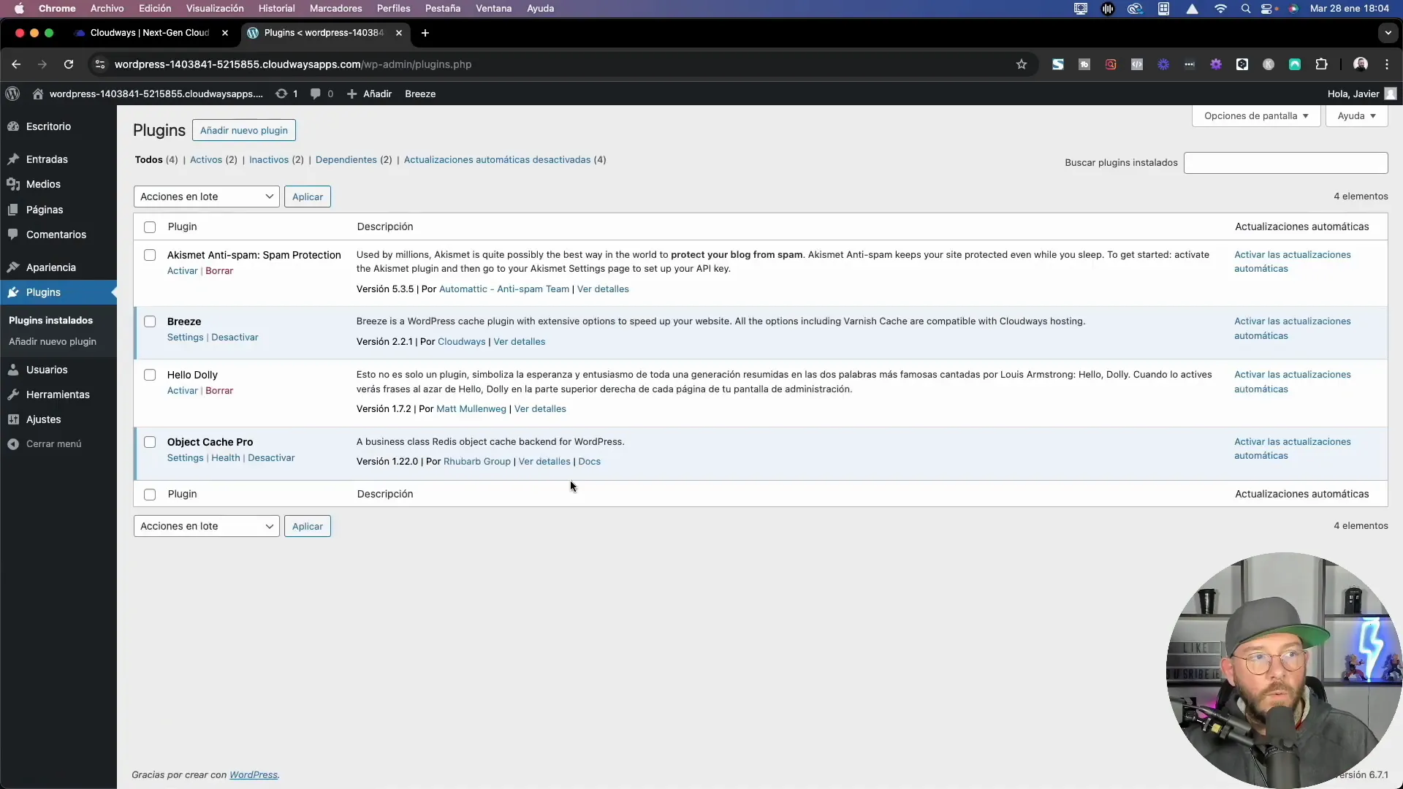Open Archivo menu in macOS menu bar
The height and width of the screenshot is (789, 1403).
coord(107,9)
